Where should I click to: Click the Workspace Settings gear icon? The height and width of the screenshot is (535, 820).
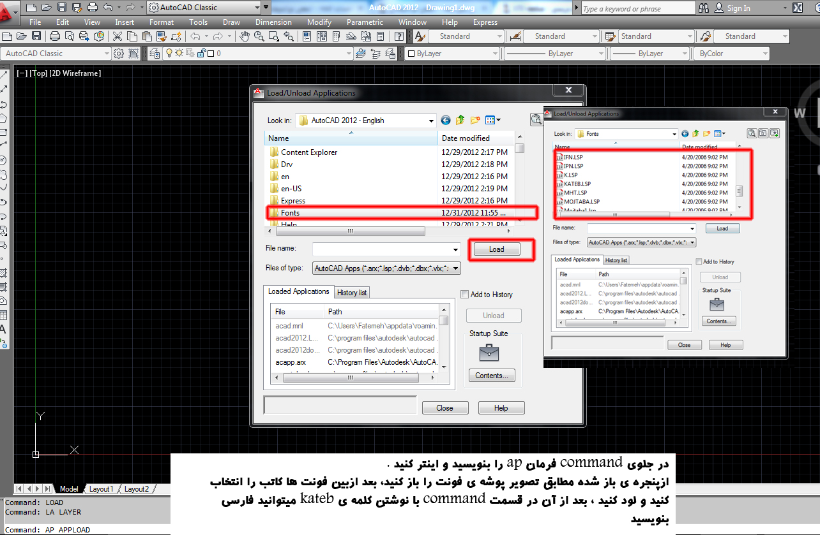(120, 54)
